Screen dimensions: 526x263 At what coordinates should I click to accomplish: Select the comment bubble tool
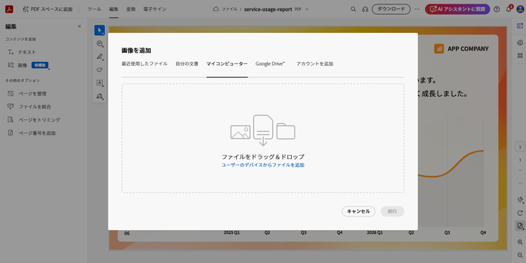(100, 43)
